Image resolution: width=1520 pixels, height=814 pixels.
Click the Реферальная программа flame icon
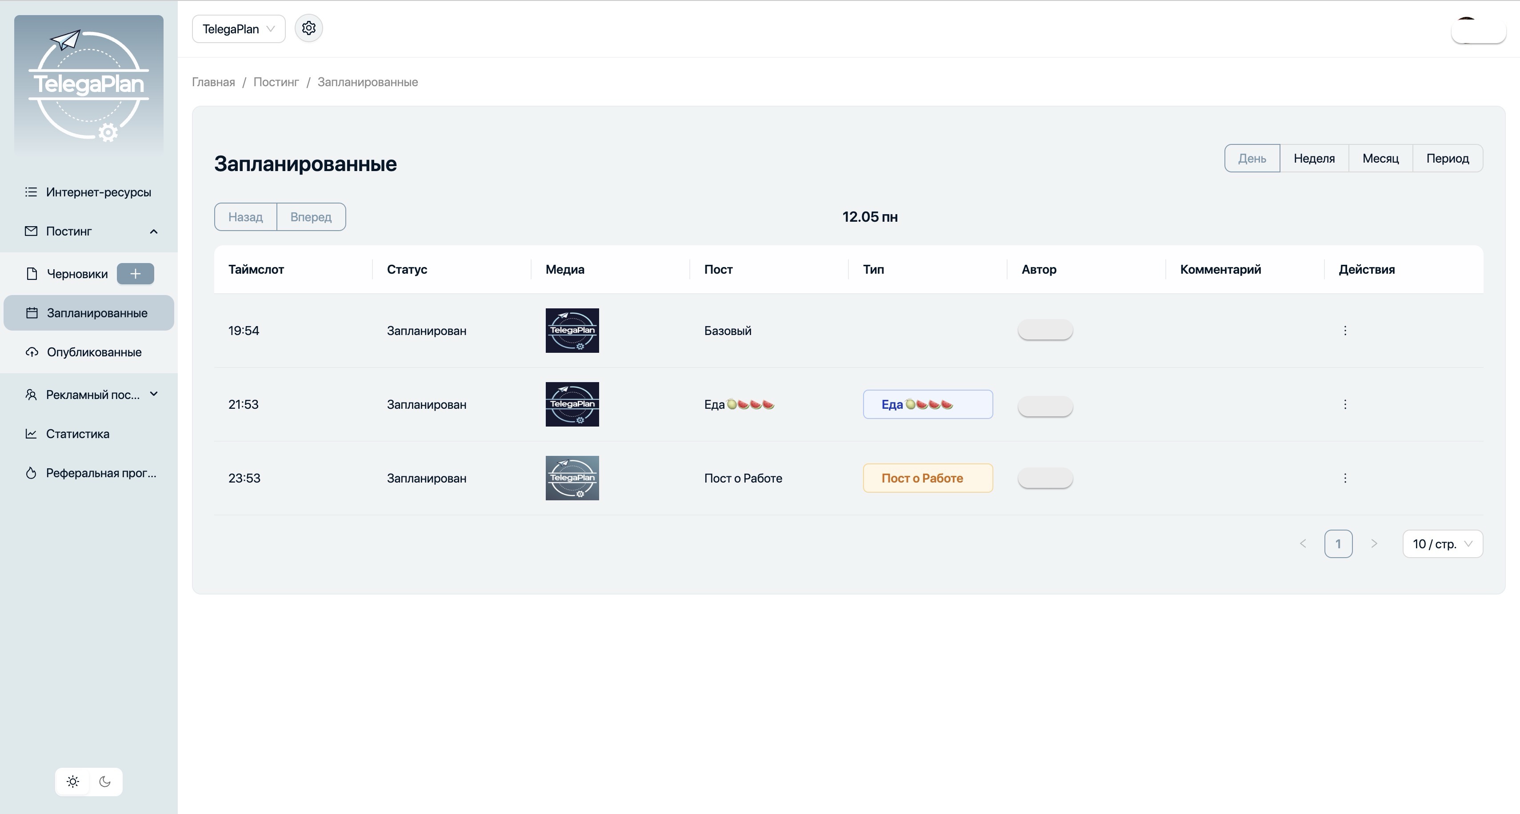31,473
